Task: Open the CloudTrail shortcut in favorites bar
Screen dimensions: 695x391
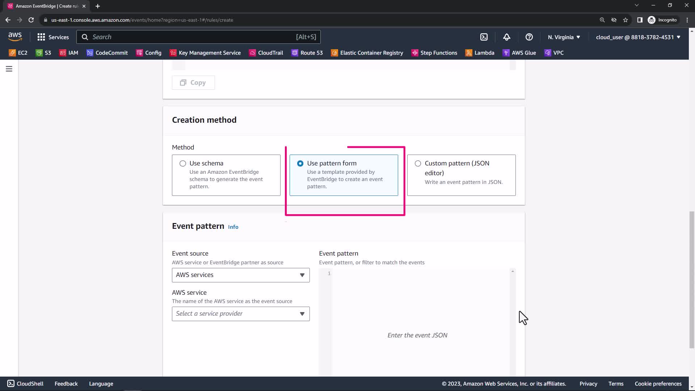Action: click(266, 53)
